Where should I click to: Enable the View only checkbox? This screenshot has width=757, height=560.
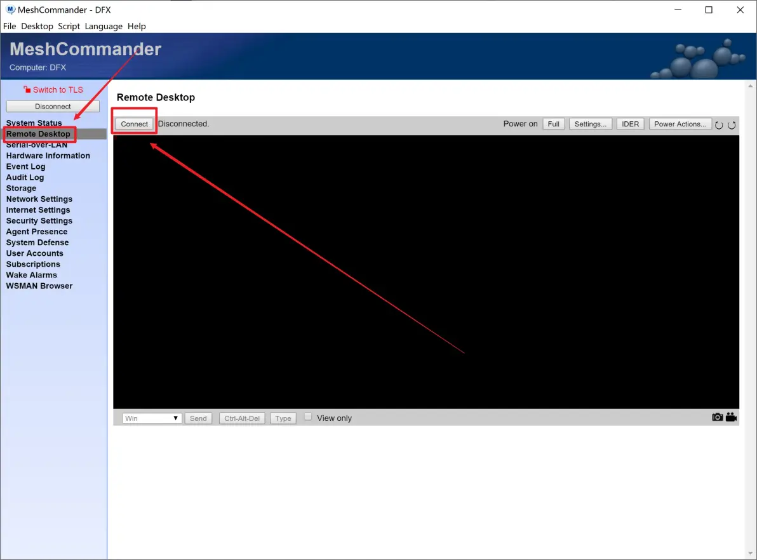tap(308, 417)
